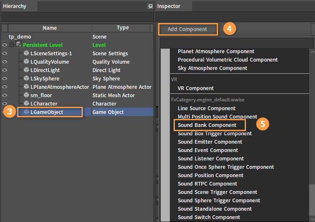Toggle visibility of LSceneSettings-1
The height and width of the screenshot is (222, 315).
coord(5,53)
